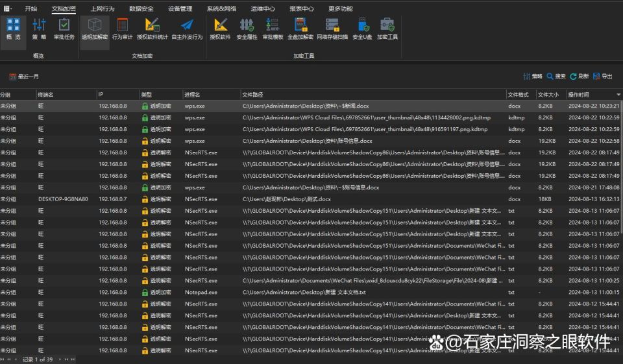The width and height of the screenshot is (623, 364).
Task: Click IP 192.168.0.7 cell
Action: point(113,199)
